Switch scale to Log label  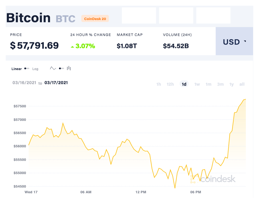35,69
